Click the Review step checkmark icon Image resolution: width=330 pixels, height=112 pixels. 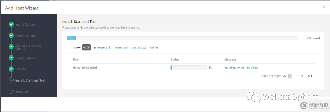(x=11, y=69)
